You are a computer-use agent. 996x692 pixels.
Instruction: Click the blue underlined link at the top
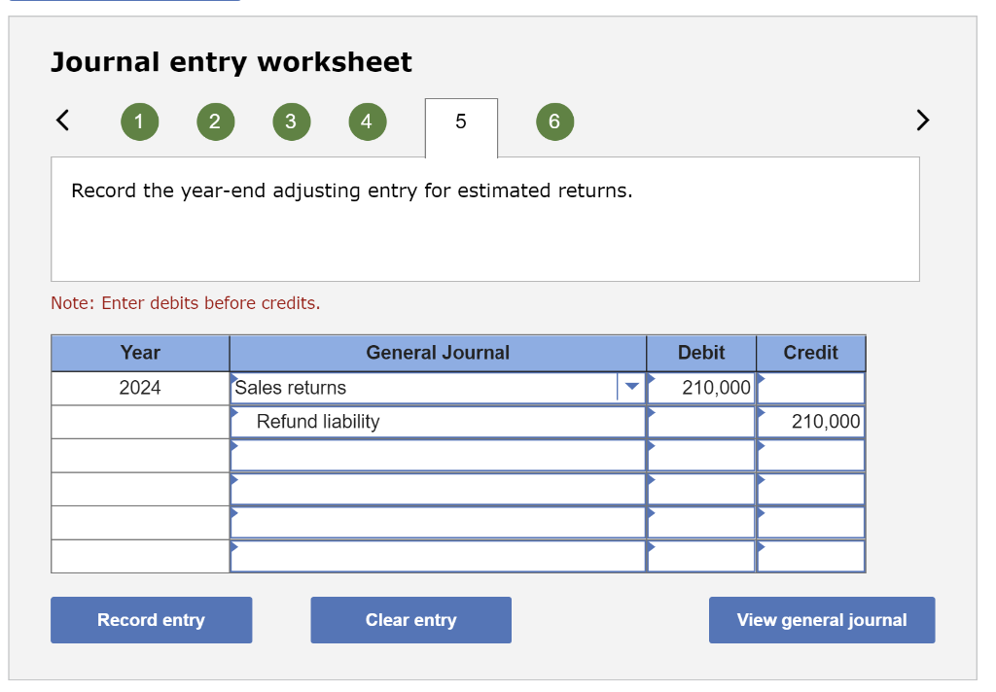click(122, 3)
